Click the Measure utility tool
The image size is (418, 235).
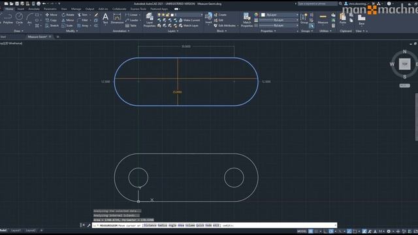coord(323,19)
